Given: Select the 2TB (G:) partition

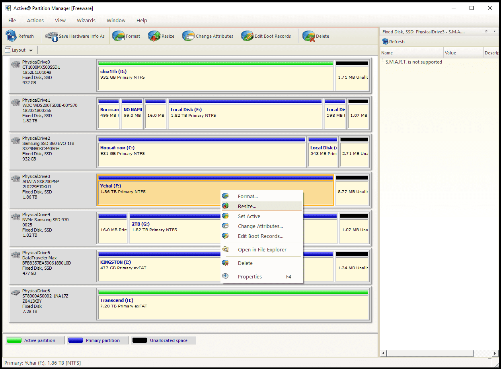Looking at the screenshot, I should pyautogui.click(x=233, y=229).
